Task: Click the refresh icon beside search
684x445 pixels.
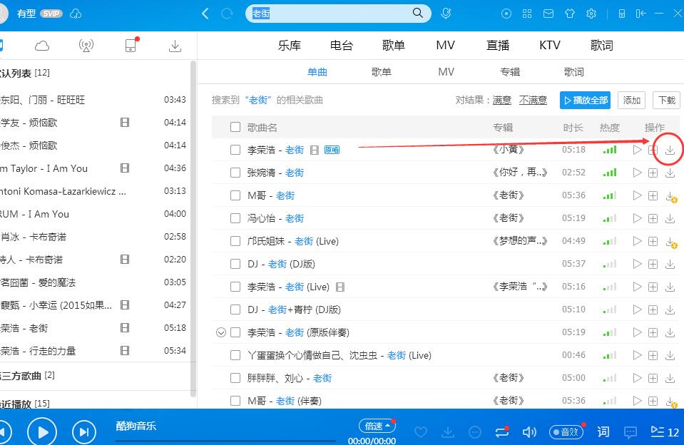Action: pos(227,14)
